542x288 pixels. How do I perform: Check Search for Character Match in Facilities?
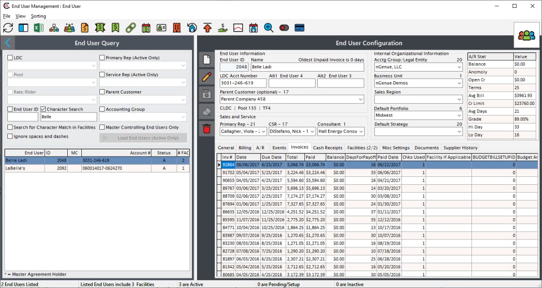click(10, 127)
